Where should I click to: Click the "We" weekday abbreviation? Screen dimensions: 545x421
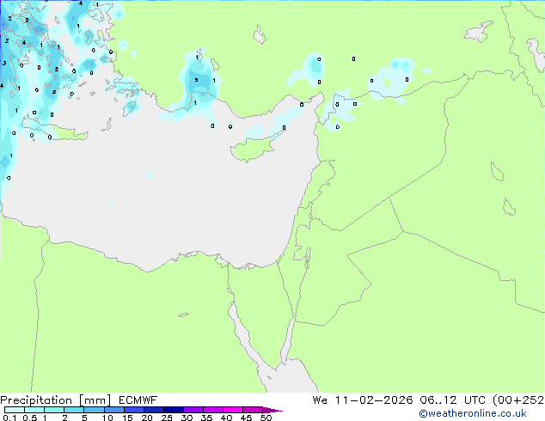pos(320,400)
